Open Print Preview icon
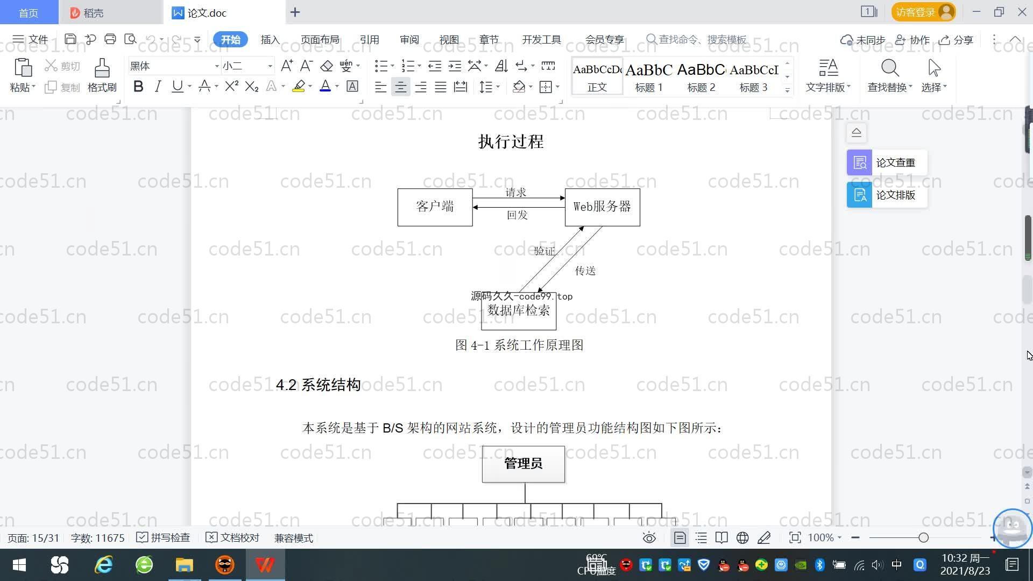This screenshot has width=1033, height=581. [130, 39]
